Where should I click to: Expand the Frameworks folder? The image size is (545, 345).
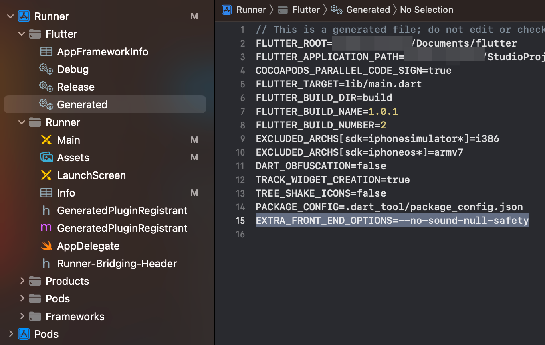coord(22,317)
